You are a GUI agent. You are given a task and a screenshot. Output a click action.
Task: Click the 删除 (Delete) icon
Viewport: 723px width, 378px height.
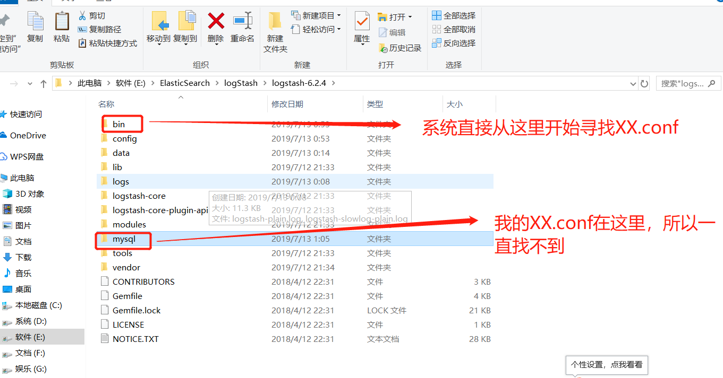[x=215, y=23]
